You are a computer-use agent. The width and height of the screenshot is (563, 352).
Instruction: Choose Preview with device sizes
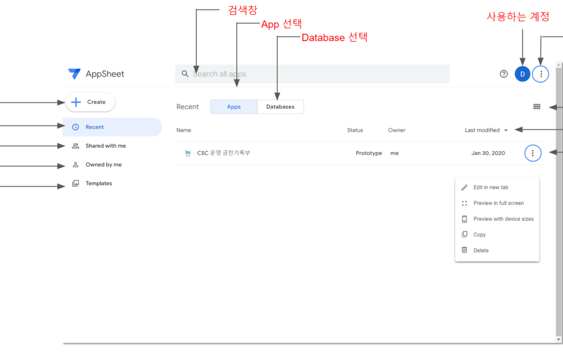pos(497,219)
